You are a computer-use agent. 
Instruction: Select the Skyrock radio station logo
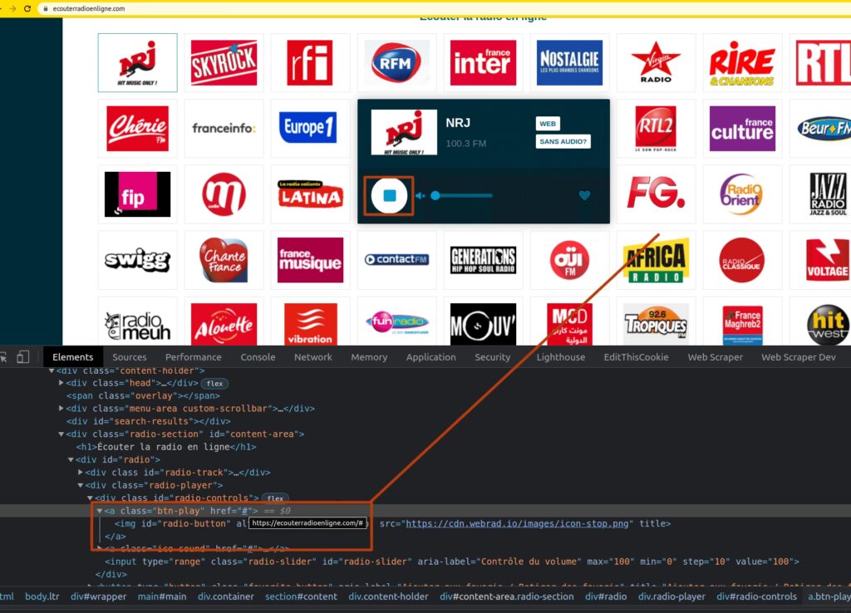click(x=224, y=62)
